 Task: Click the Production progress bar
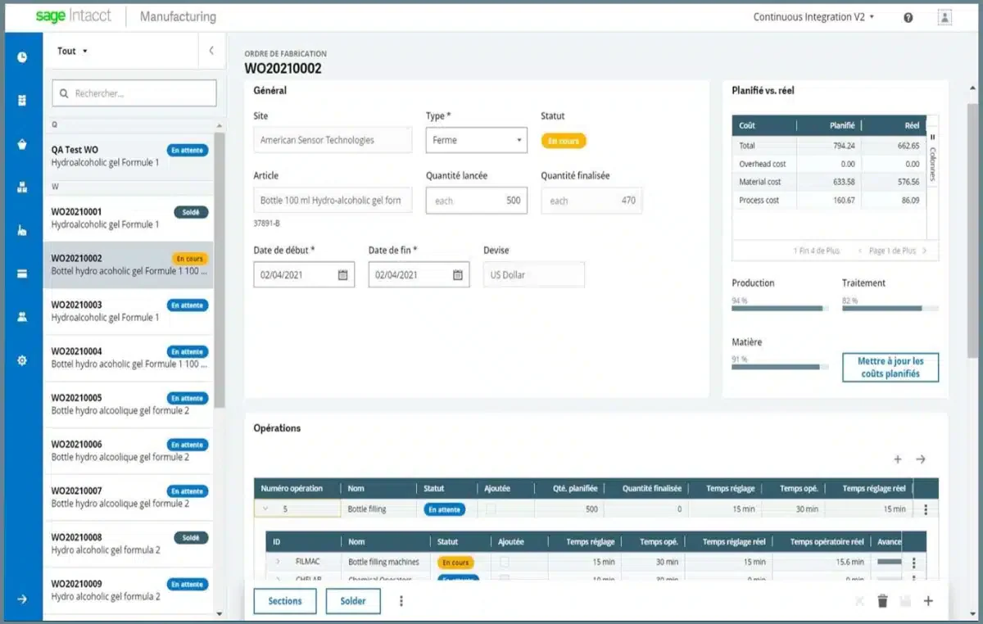pyautogui.click(x=777, y=308)
